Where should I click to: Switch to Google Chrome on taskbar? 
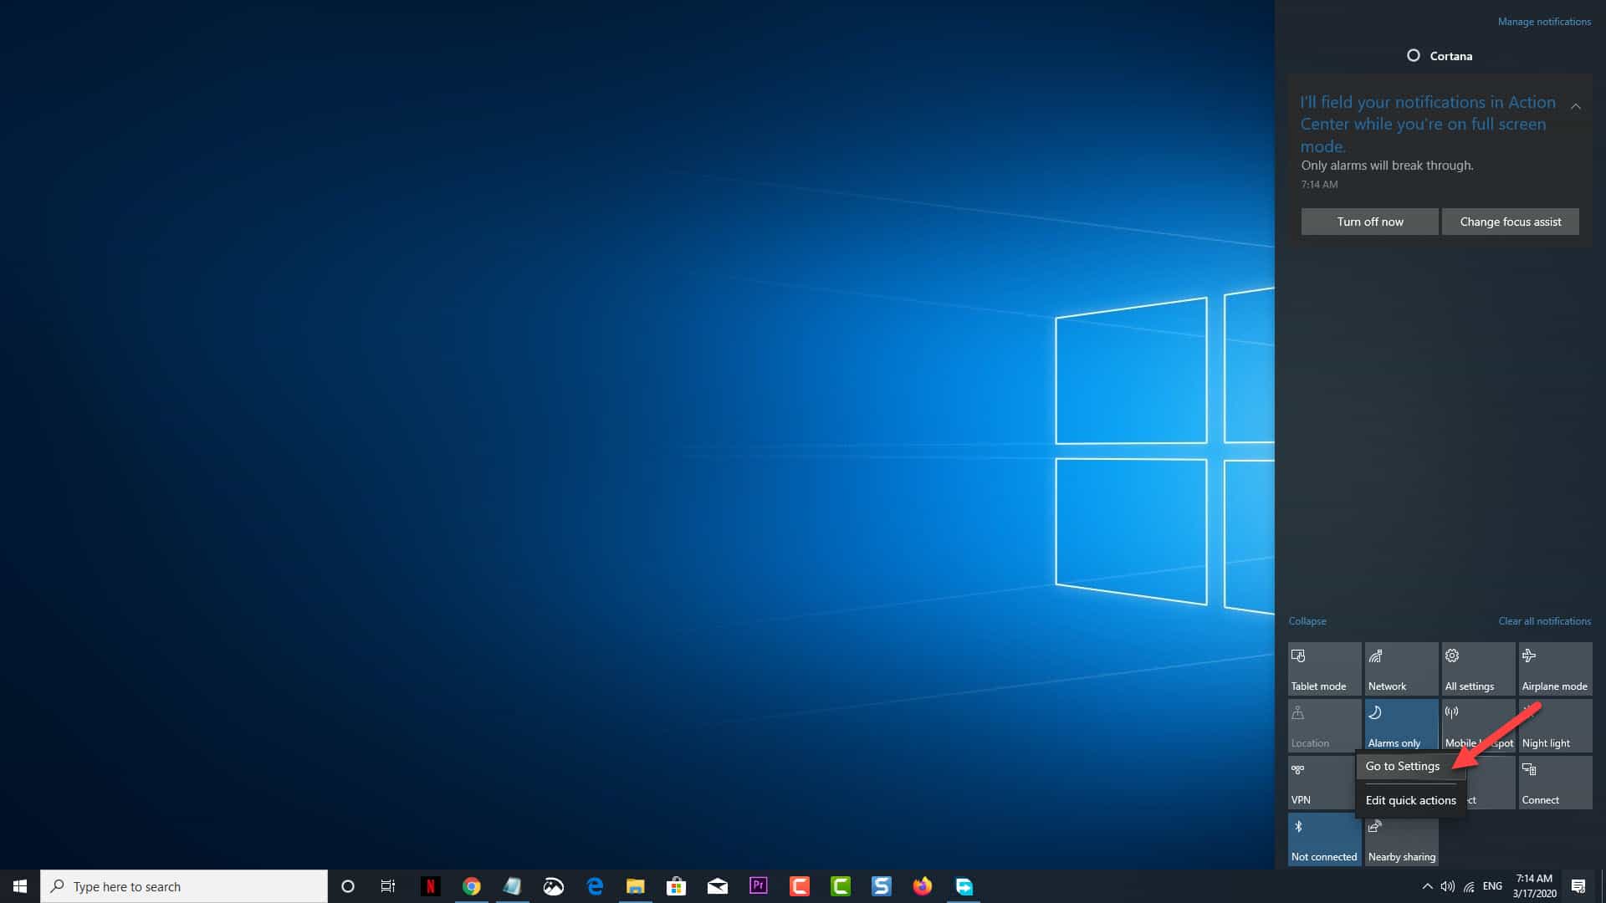click(x=472, y=886)
